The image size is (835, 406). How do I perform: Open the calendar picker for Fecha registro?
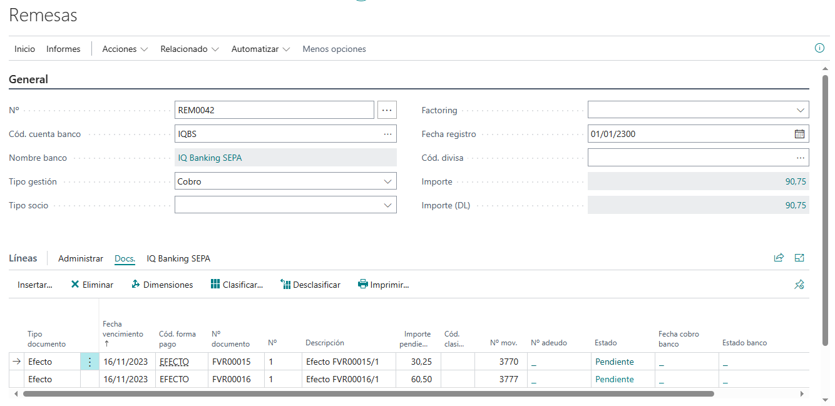pyautogui.click(x=798, y=133)
